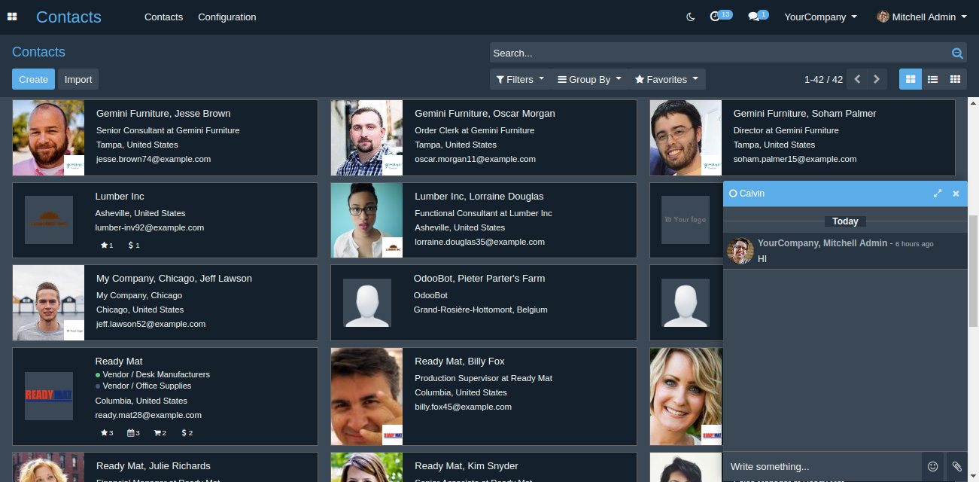Open activities clock icon with badge
Screen dimensions: 979x482
tap(716, 17)
